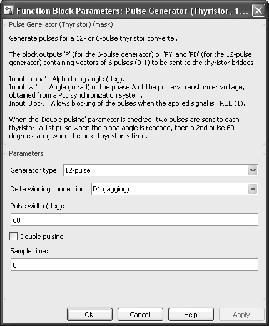Click the D1 (lagging) selection field
This screenshot has width=269, height=326.
[175, 189]
